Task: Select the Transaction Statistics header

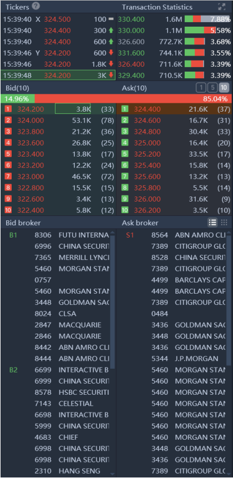Action: point(157,7)
